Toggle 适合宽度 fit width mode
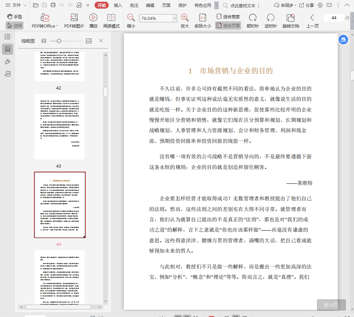This screenshot has width=354, height=317. coord(228,17)
